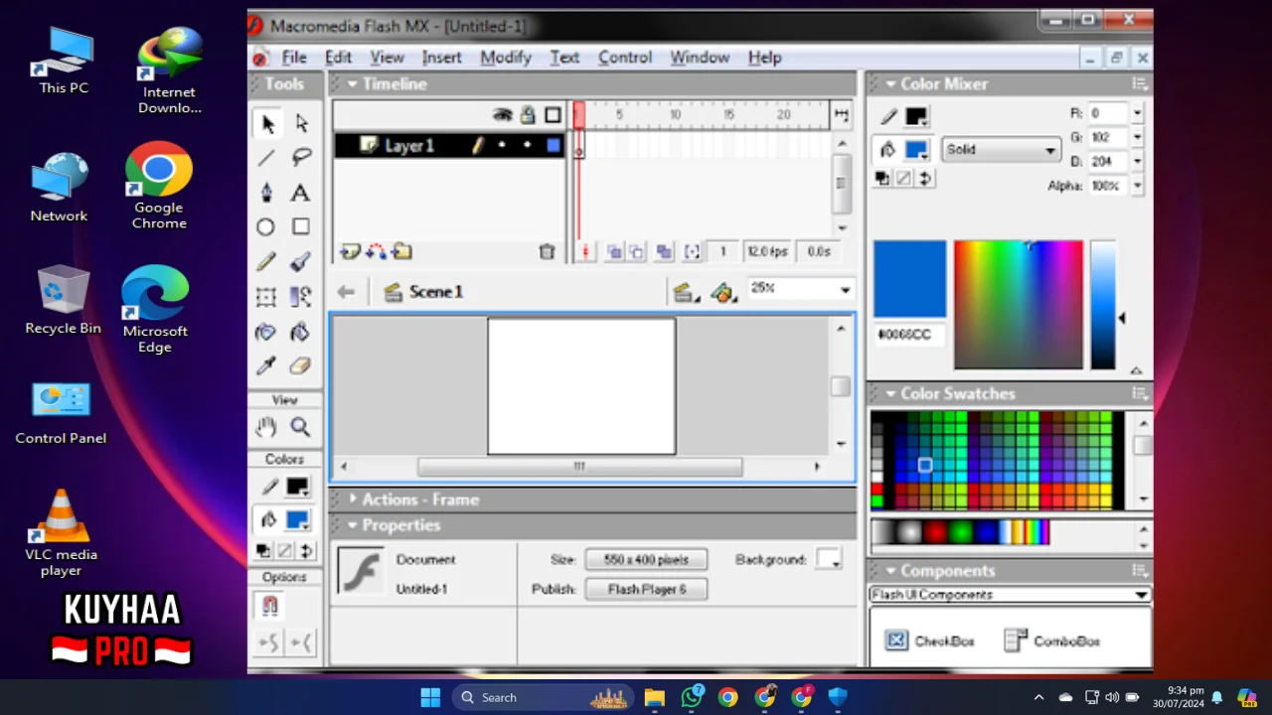Select the Subselection tool
1272x715 pixels.
[301, 123]
